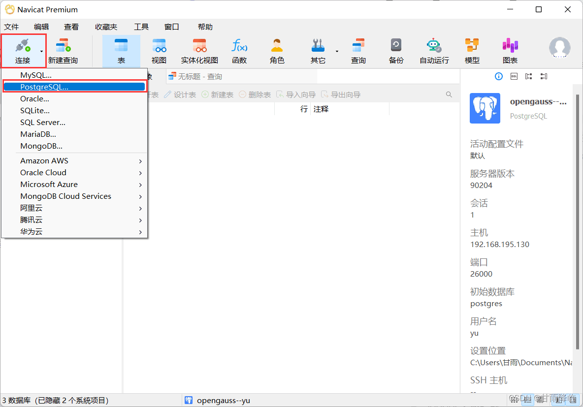Image resolution: width=583 pixels, height=407 pixels.
Task: Select the View (视图) toolbar icon
Action: pyautogui.click(x=159, y=51)
